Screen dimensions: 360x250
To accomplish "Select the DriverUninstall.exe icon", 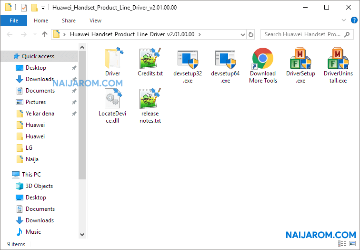I will 338,58.
